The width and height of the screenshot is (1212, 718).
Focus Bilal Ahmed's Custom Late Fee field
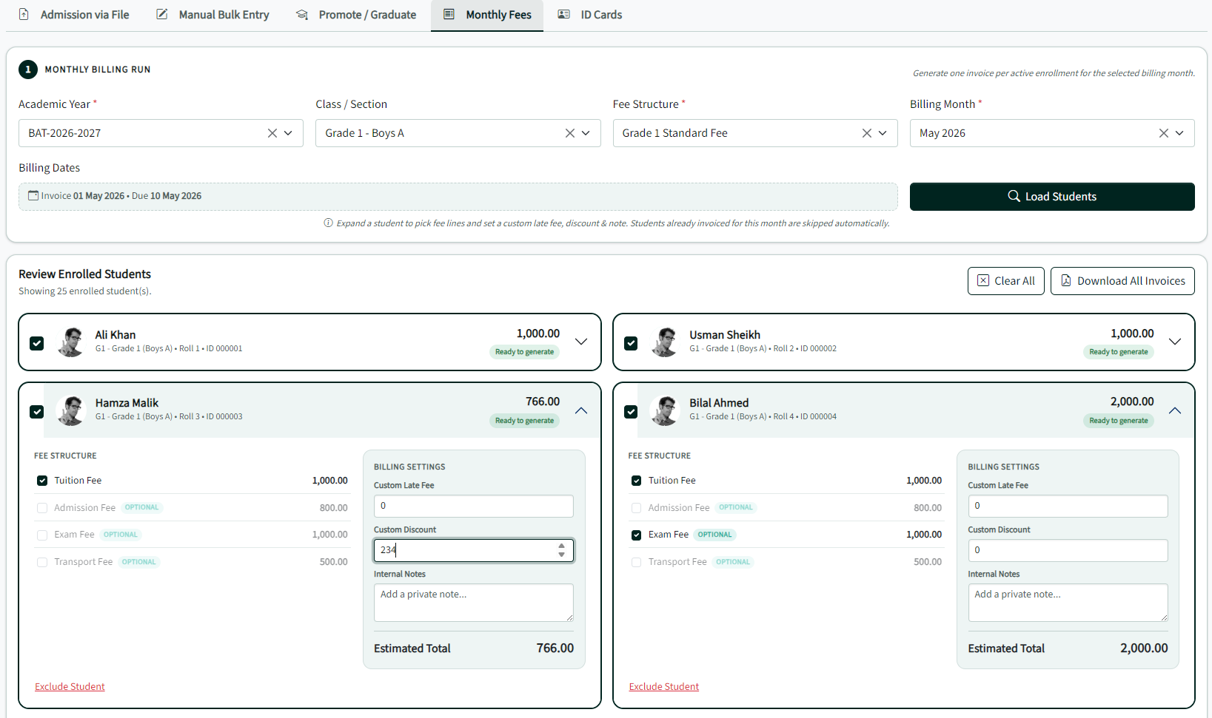pos(1068,506)
